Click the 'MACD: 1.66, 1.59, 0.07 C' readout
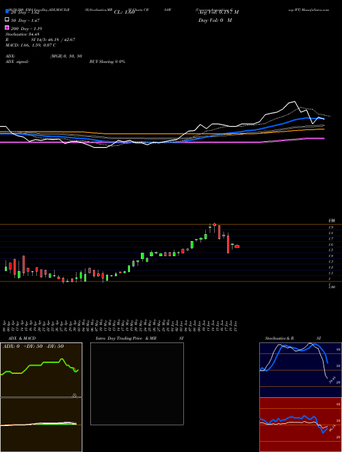Screen dimensions: 342x452 31,45
